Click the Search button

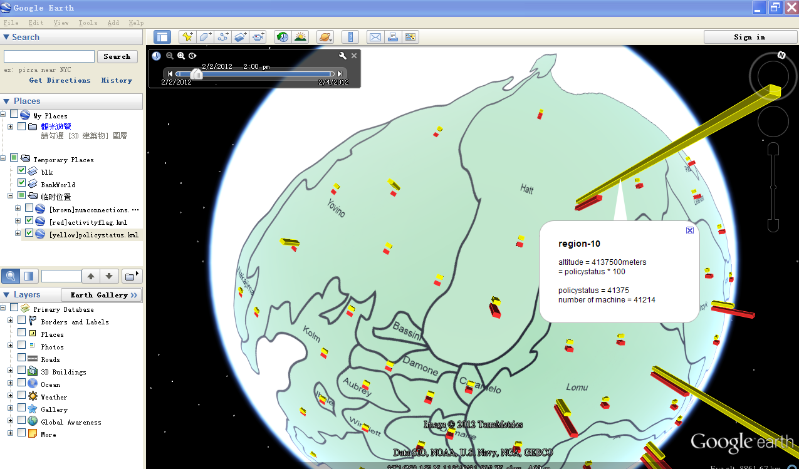[x=117, y=56]
